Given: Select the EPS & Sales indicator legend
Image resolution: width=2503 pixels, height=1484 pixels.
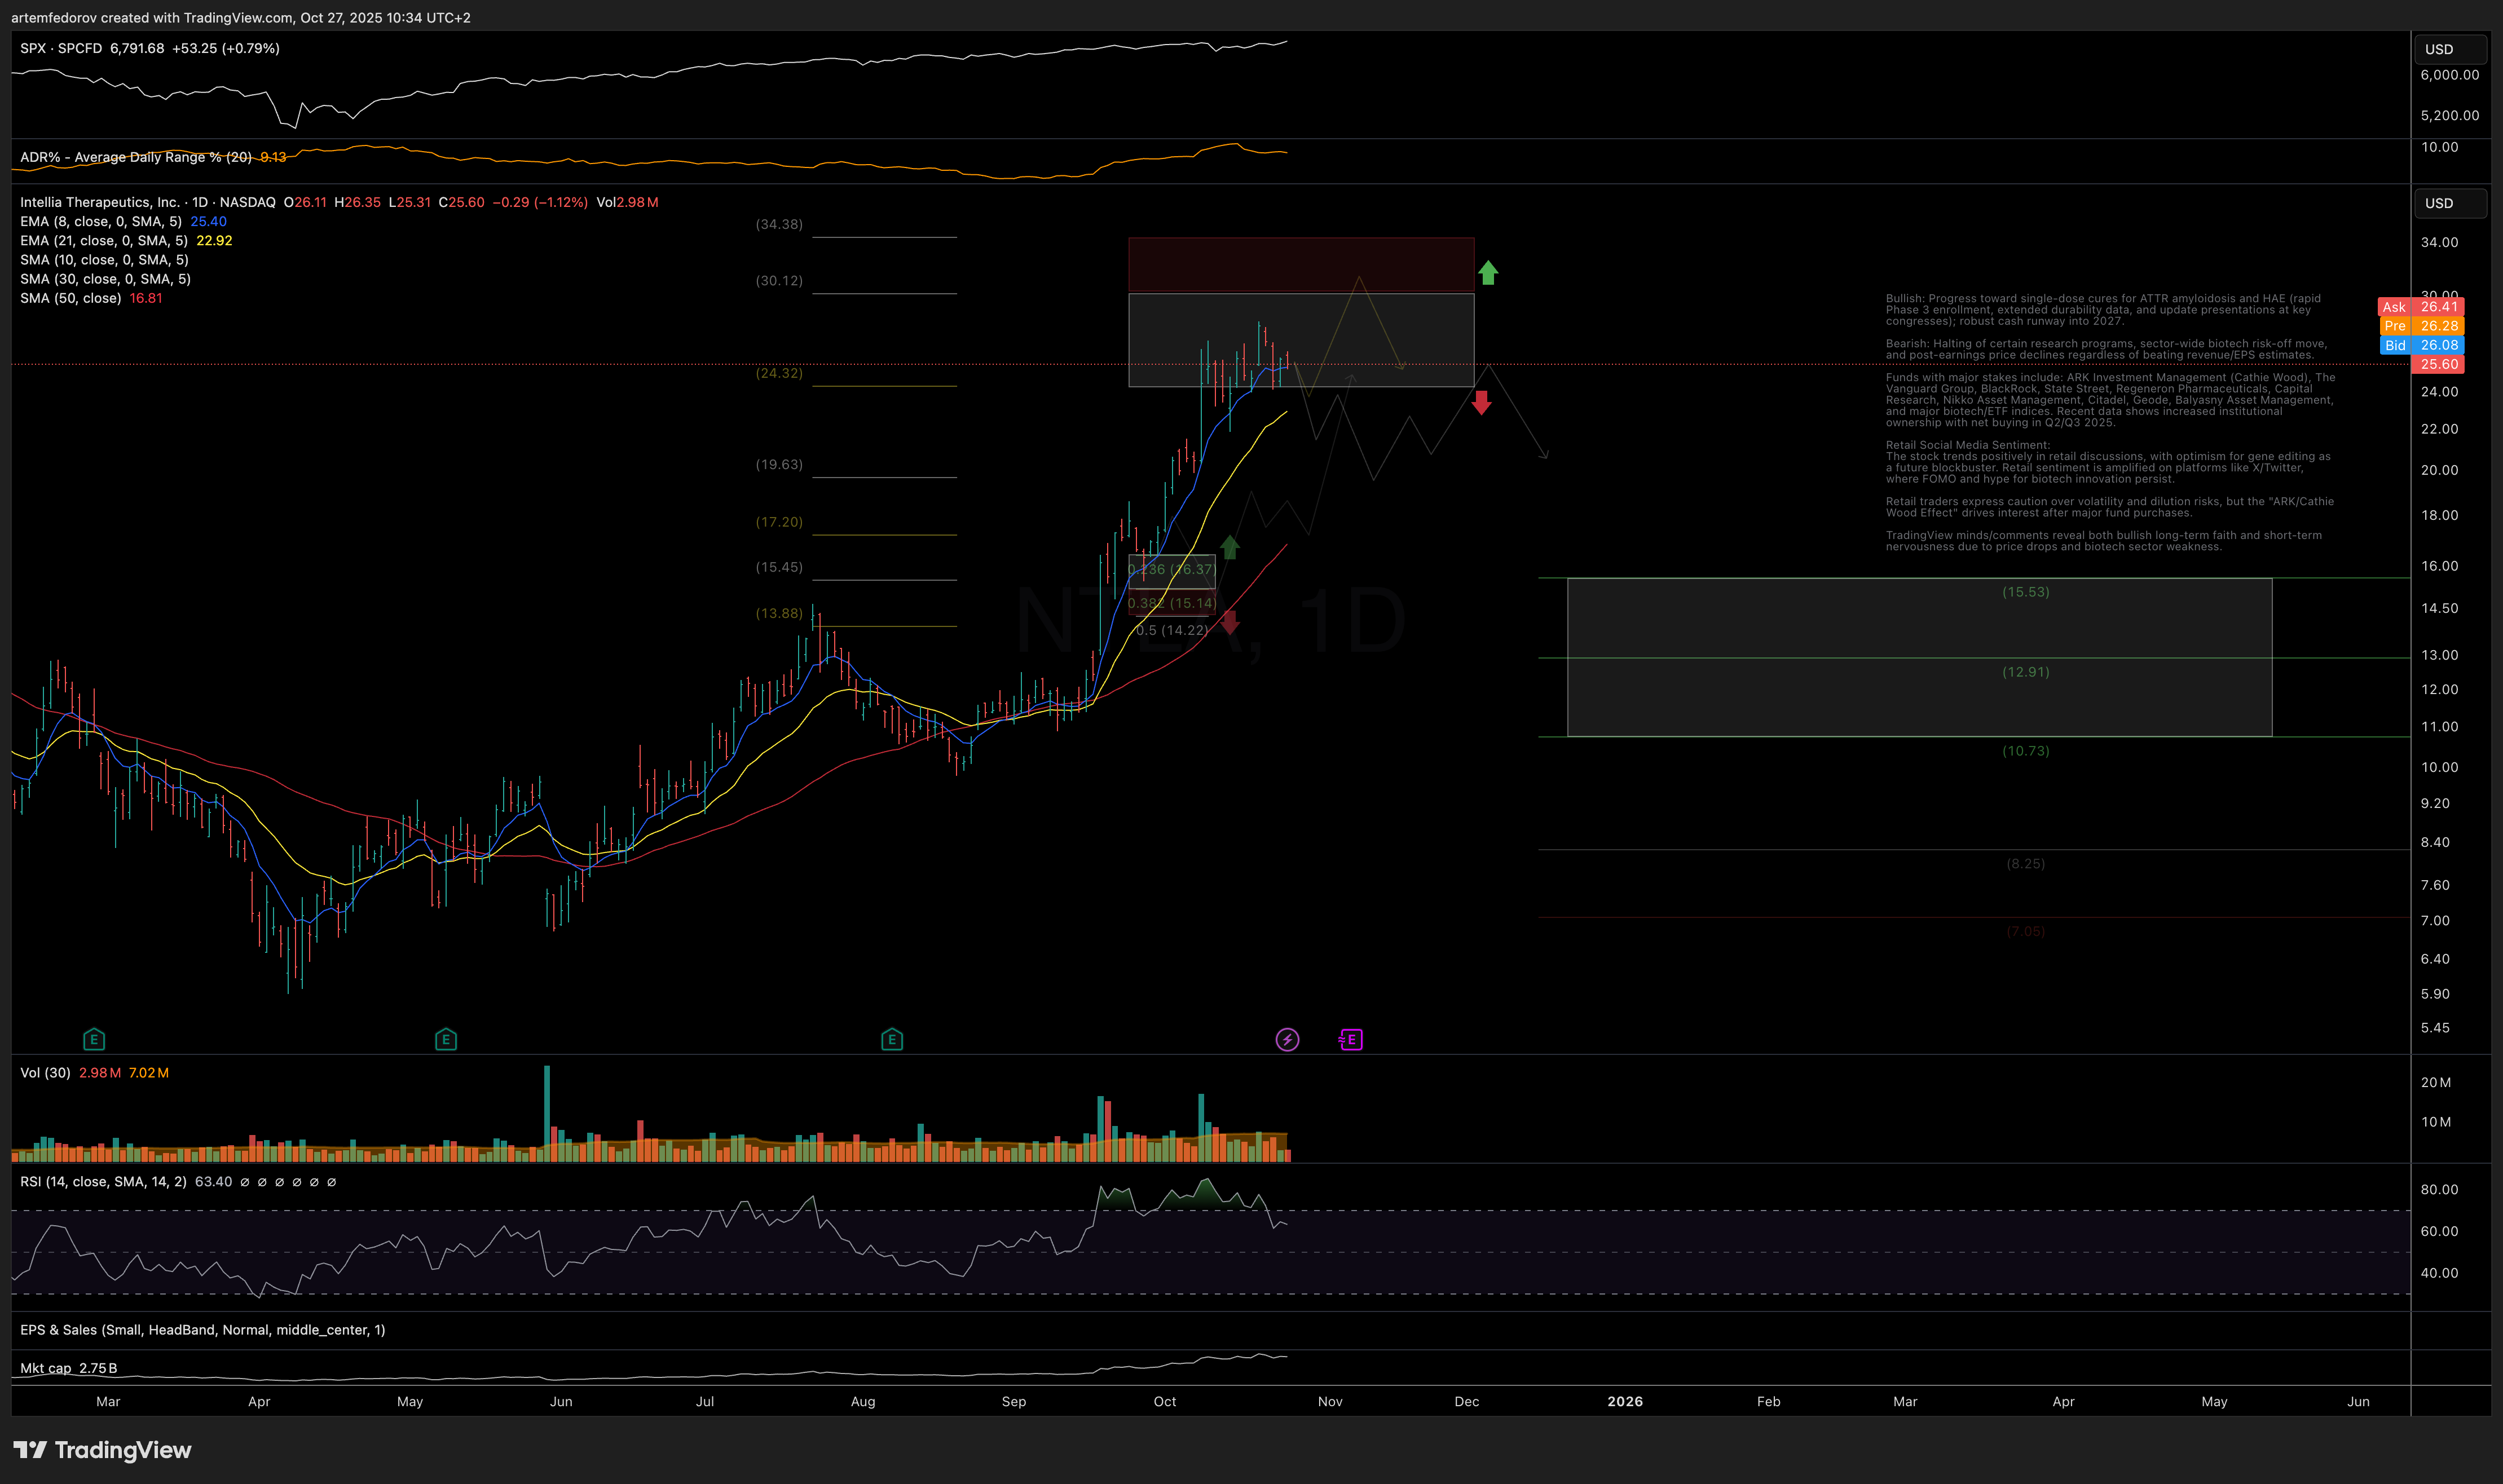Looking at the screenshot, I should [202, 1330].
